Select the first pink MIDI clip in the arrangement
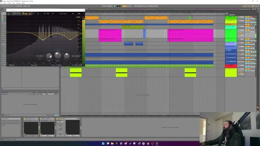Image resolution: width=260 pixels, height=146 pixels. tap(110, 34)
